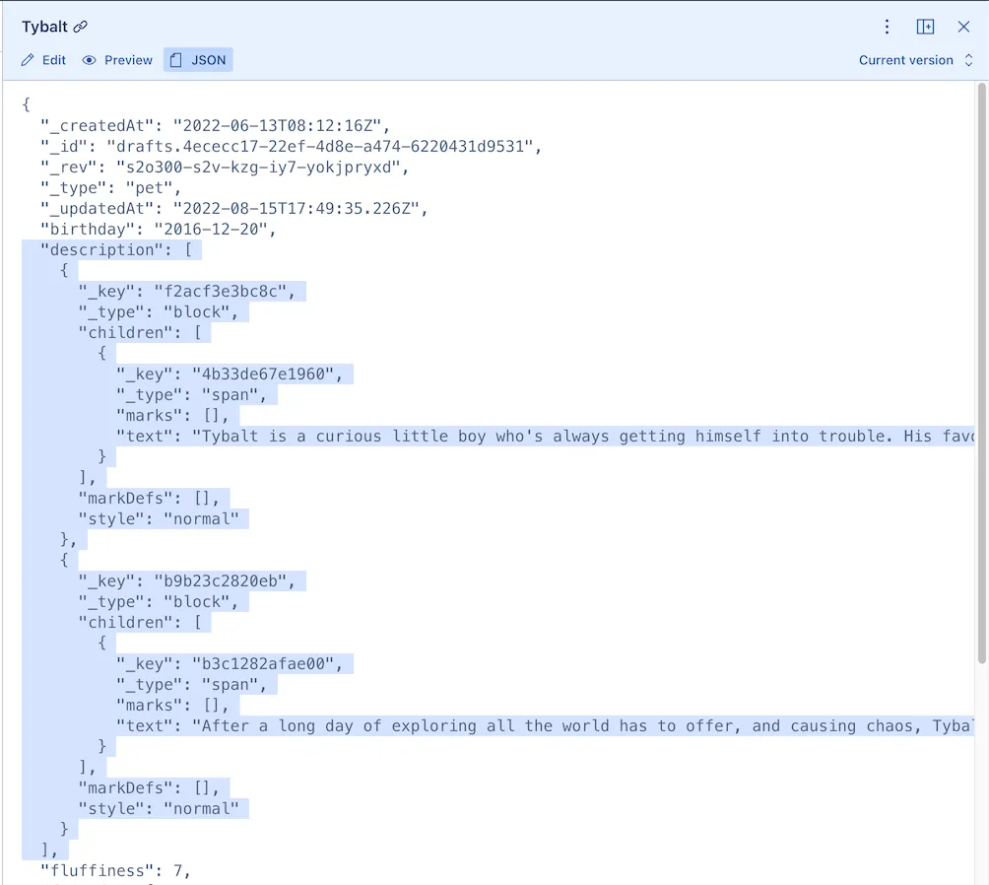Viewport: 989px width, 885px height.
Task: Click text line starting "Tybalt is a curious"
Action: tap(581, 436)
